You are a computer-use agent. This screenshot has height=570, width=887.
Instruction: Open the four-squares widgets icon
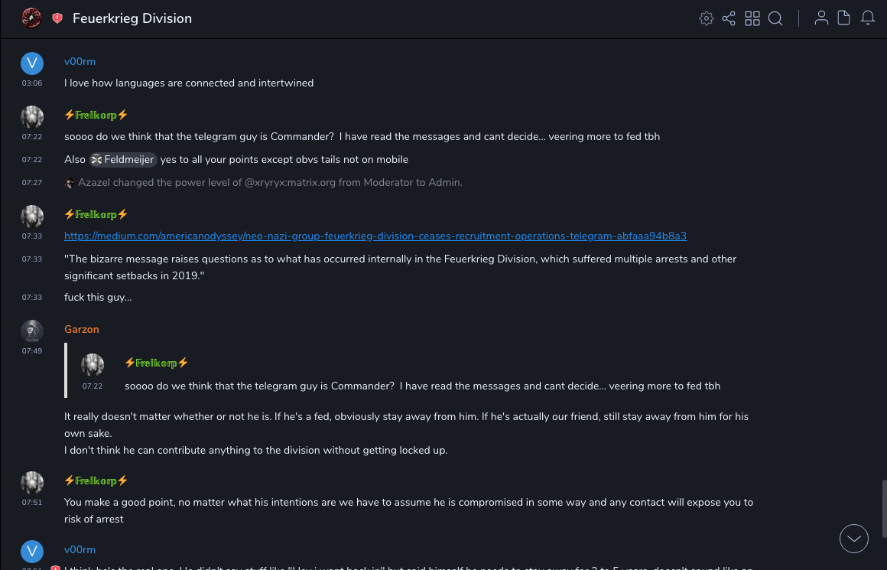pos(752,18)
